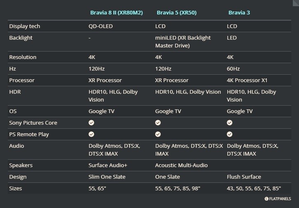Screen dimensions: 299x208
Task: Click the Display tech row label
Action: point(24,26)
